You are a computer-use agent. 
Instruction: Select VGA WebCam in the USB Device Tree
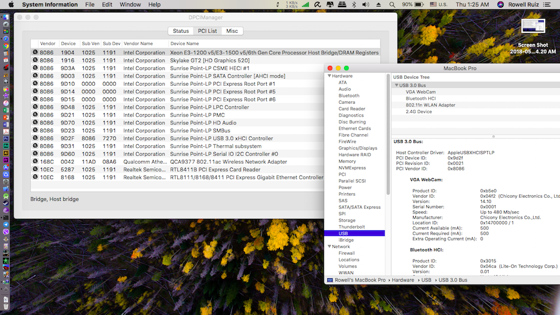pyautogui.click(x=421, y=92)
